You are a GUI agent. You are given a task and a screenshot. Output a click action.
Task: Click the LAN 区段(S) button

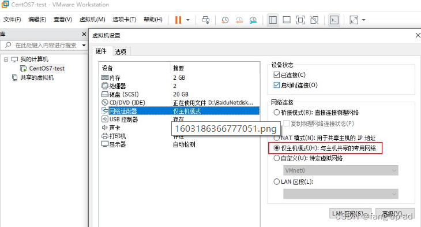351,213
